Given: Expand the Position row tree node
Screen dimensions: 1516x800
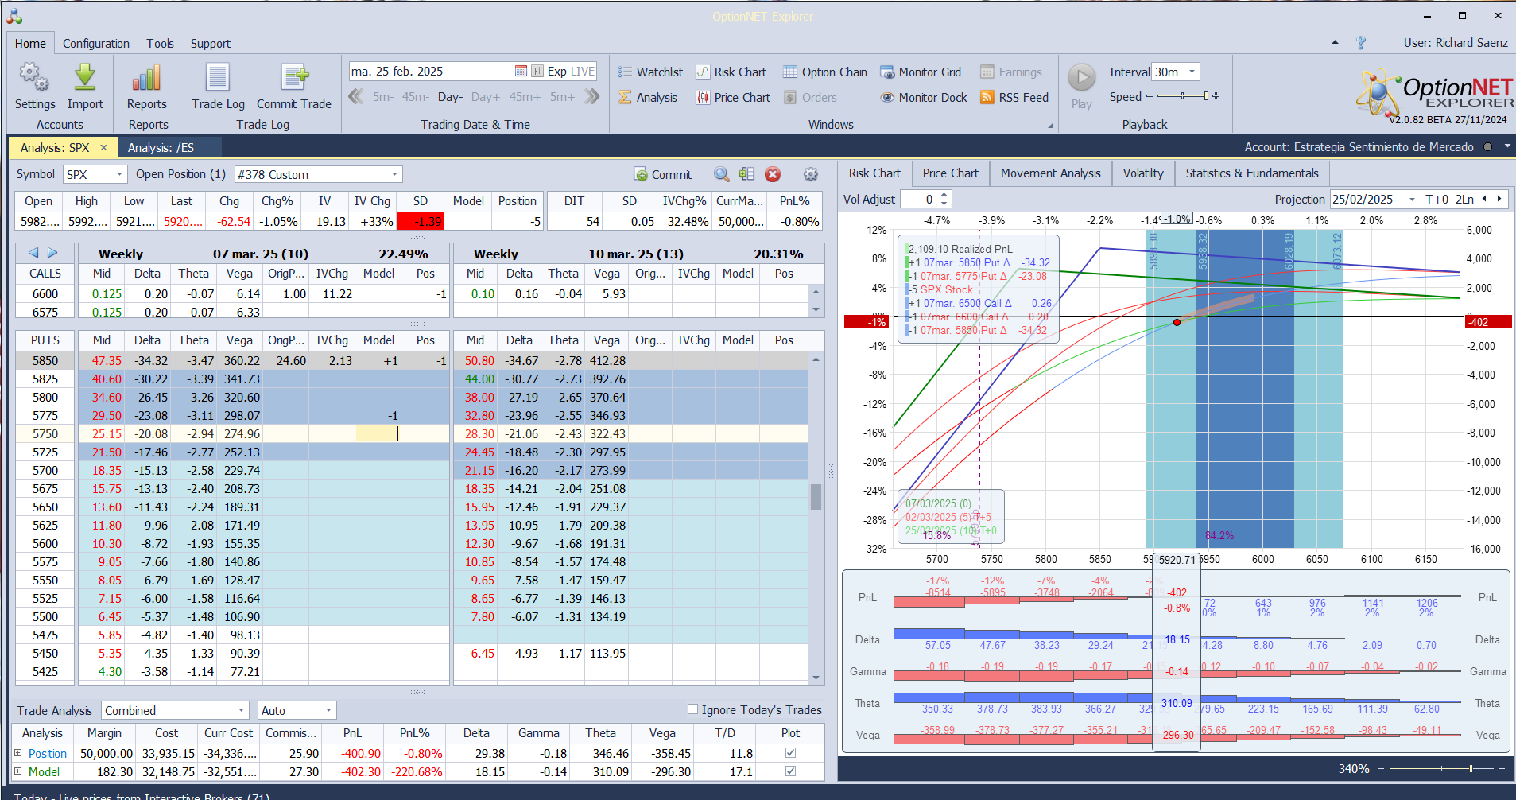Looking at the screenshot, I should pyautogui.click(x=18, y=753).
